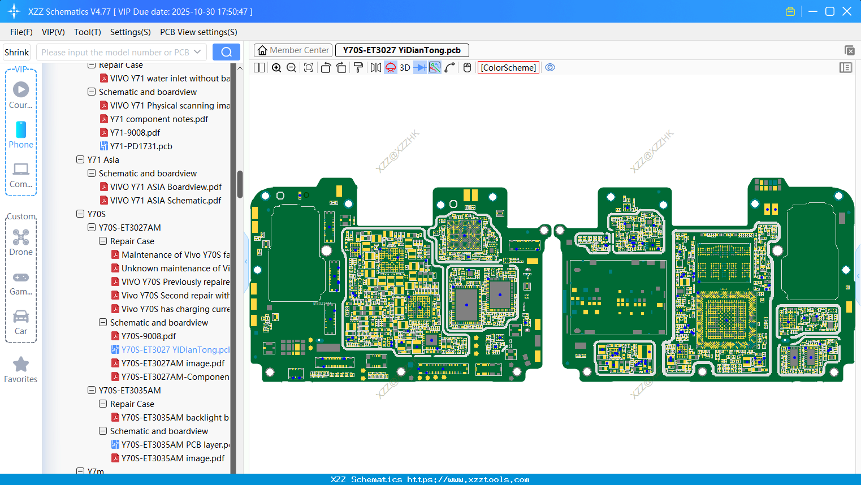
Task: Switch to the Member Center tab
Action: (x=293, y=50)
